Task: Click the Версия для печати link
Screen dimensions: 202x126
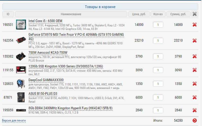Action: point(14,121)
